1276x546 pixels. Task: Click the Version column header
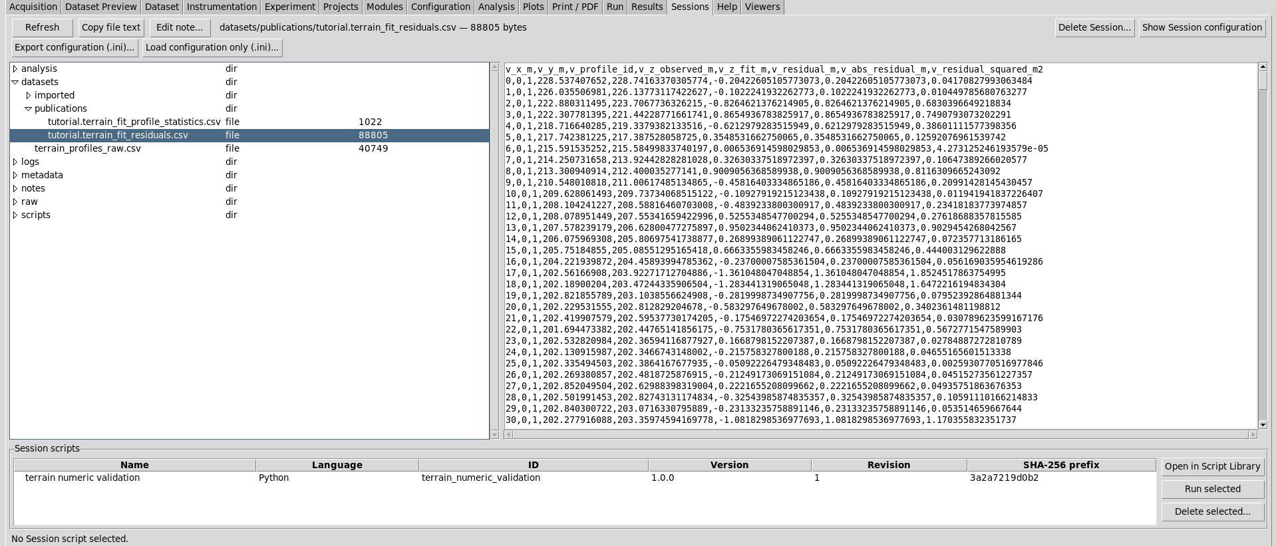tap(729, 465)
